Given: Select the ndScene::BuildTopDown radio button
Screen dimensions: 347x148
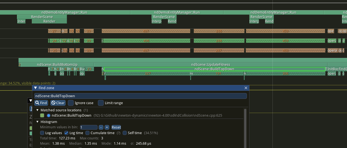Looking at the screenshot, I should [49, 115].
